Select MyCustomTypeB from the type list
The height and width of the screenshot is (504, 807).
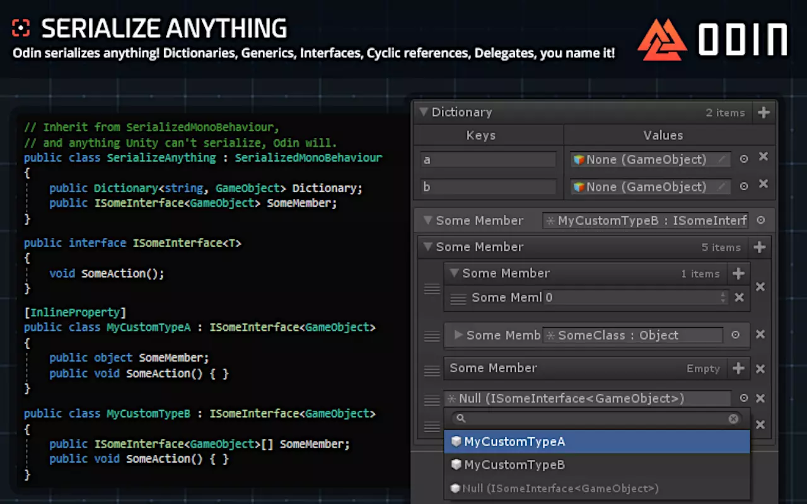(596, 465)
